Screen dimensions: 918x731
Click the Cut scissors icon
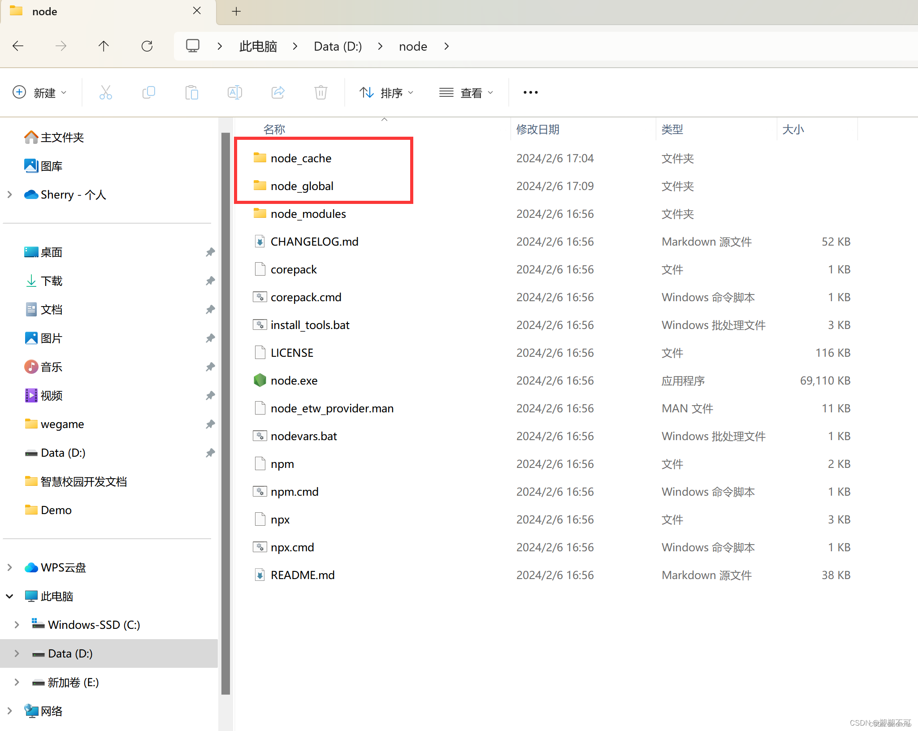coord(105,93)
